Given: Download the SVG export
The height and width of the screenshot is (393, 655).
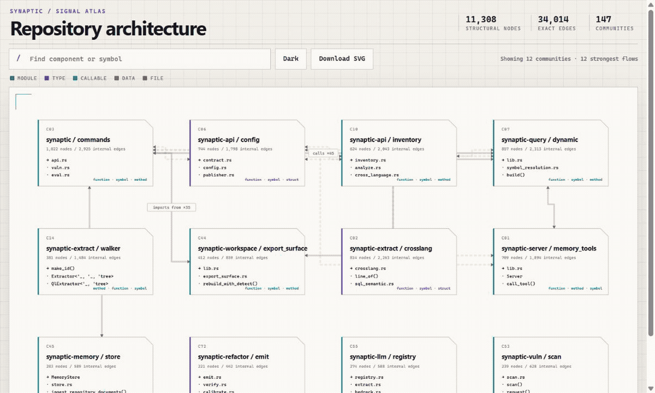Looking at the screenshot, I should tap(342, 59).
